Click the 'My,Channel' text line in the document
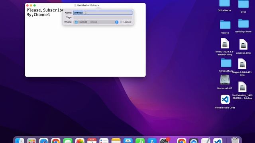Screen dimensions: 255x143 pyautogui.click(x=38, y=15)
